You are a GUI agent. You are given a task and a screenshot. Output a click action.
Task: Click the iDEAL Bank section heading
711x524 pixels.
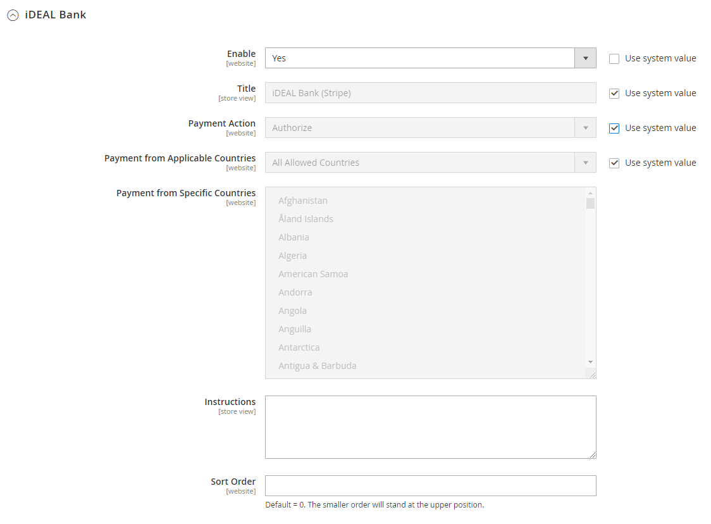55,15
